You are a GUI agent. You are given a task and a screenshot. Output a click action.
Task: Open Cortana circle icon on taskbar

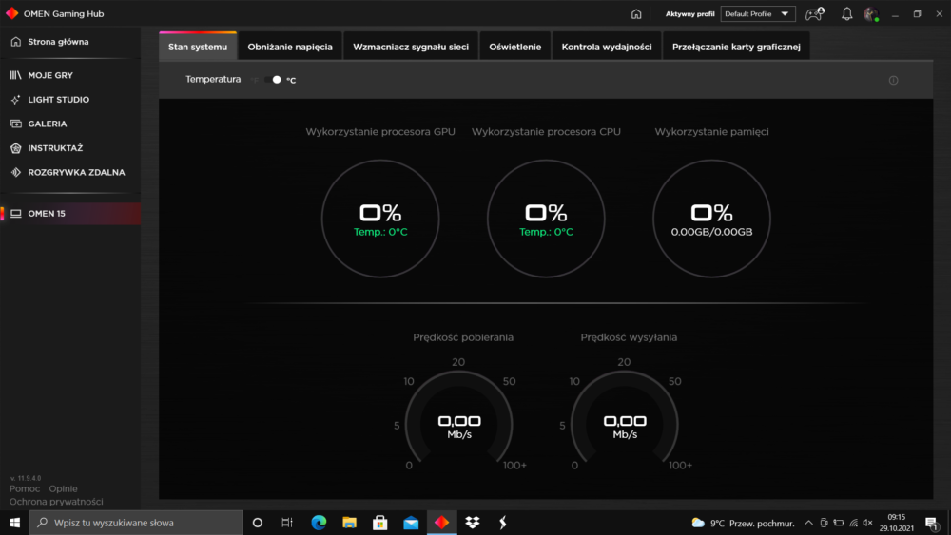257,523
